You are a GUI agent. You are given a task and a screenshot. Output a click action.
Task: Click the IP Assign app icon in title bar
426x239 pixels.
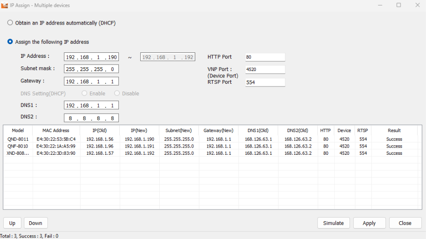tap(5, 5)
